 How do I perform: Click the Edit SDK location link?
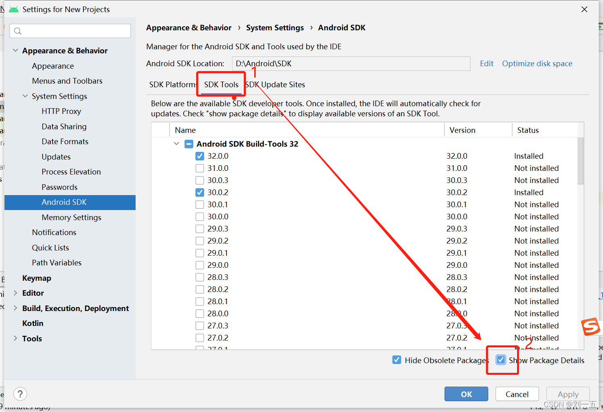pos(487,63)
